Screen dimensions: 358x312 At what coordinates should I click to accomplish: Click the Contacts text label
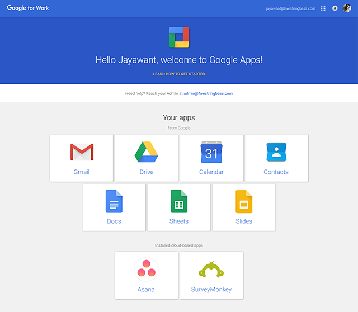[x=276, y=172]
